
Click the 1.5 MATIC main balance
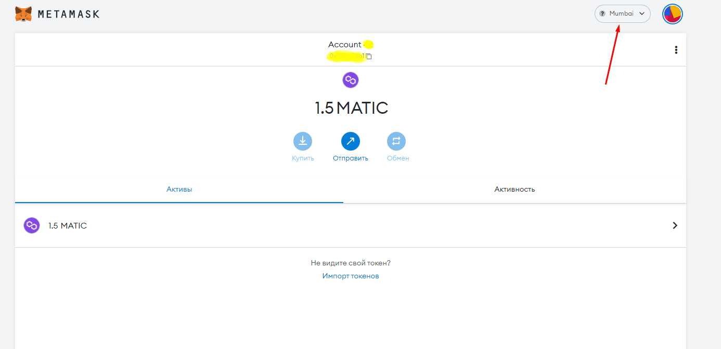[x=351, y=108]
